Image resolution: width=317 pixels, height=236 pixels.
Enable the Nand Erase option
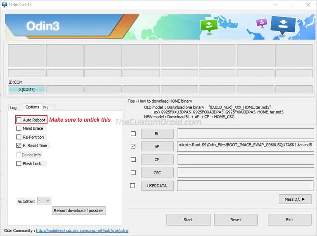tap(19, 128)
